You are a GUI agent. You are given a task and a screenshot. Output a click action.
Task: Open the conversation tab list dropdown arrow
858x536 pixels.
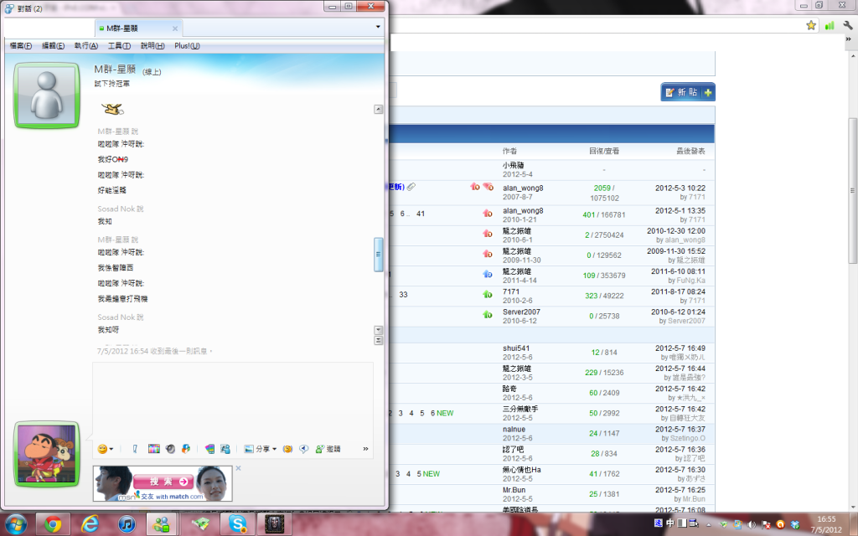[377, 28]
